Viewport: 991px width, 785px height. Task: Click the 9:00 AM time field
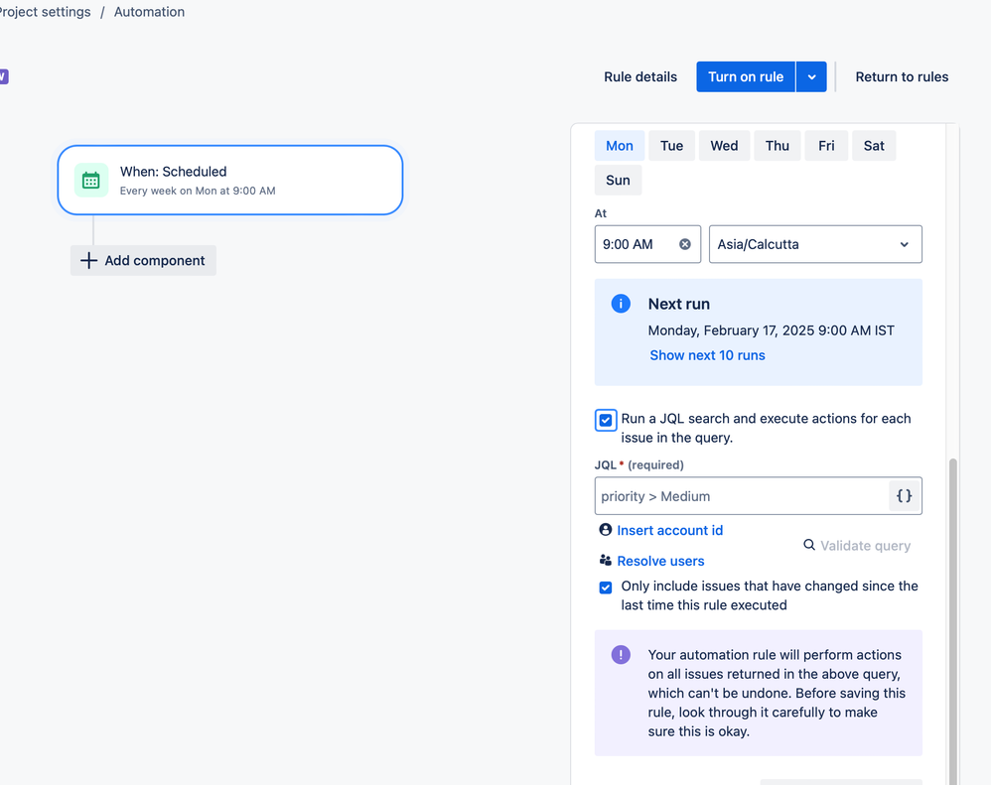pos(647,244)
